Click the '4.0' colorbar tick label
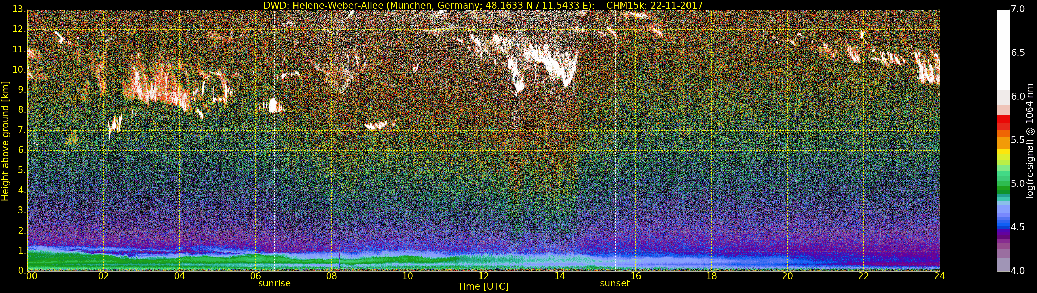 [x=1018, y=271]
